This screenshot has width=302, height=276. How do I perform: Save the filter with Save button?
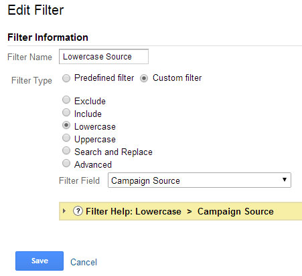[40, 261]
